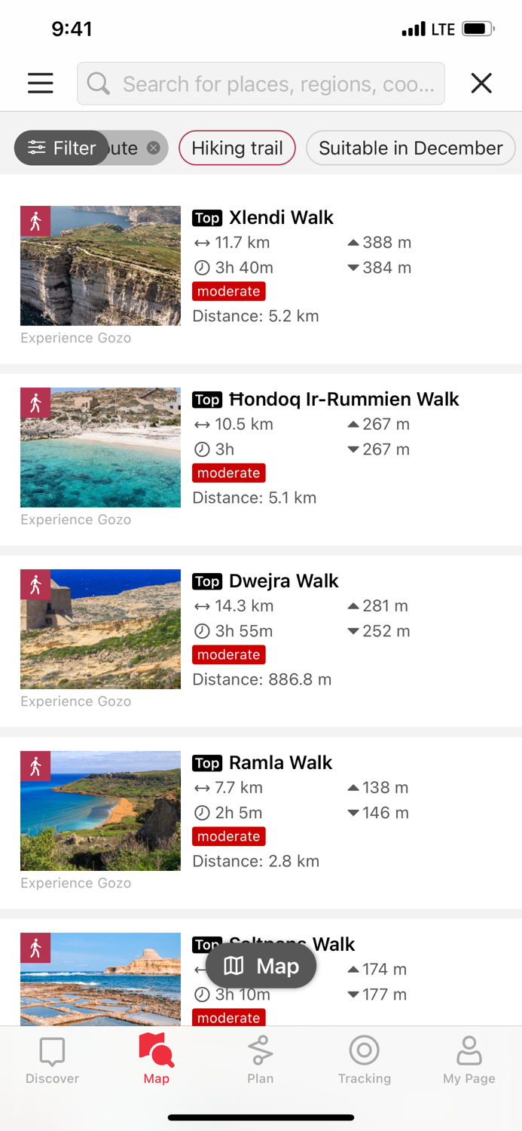Remove the route filter chip
The width and height of the screenshot is (522, 1131).
(x=153, y=148)
